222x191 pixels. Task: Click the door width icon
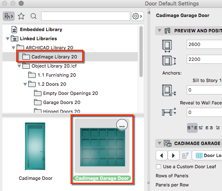pyautogui.click(x=167, y=46)
